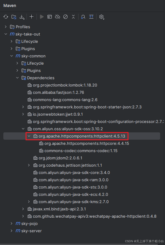Viewport: 165px width, 245px height.
Task: Click the Execute Maven Goal icon
Action: click(50, 17)
